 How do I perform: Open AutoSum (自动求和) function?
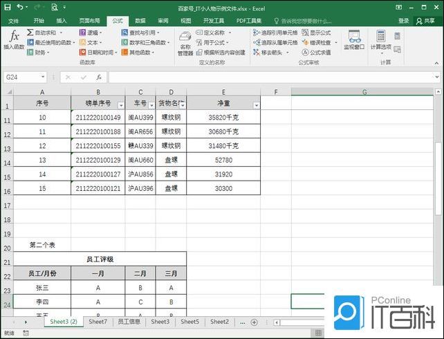pos(44,33)
